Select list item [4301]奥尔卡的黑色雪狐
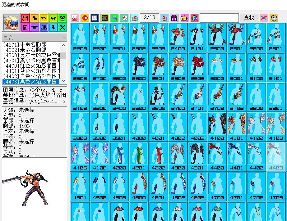Screen dimensions: 287x221 tap(31, 60)
